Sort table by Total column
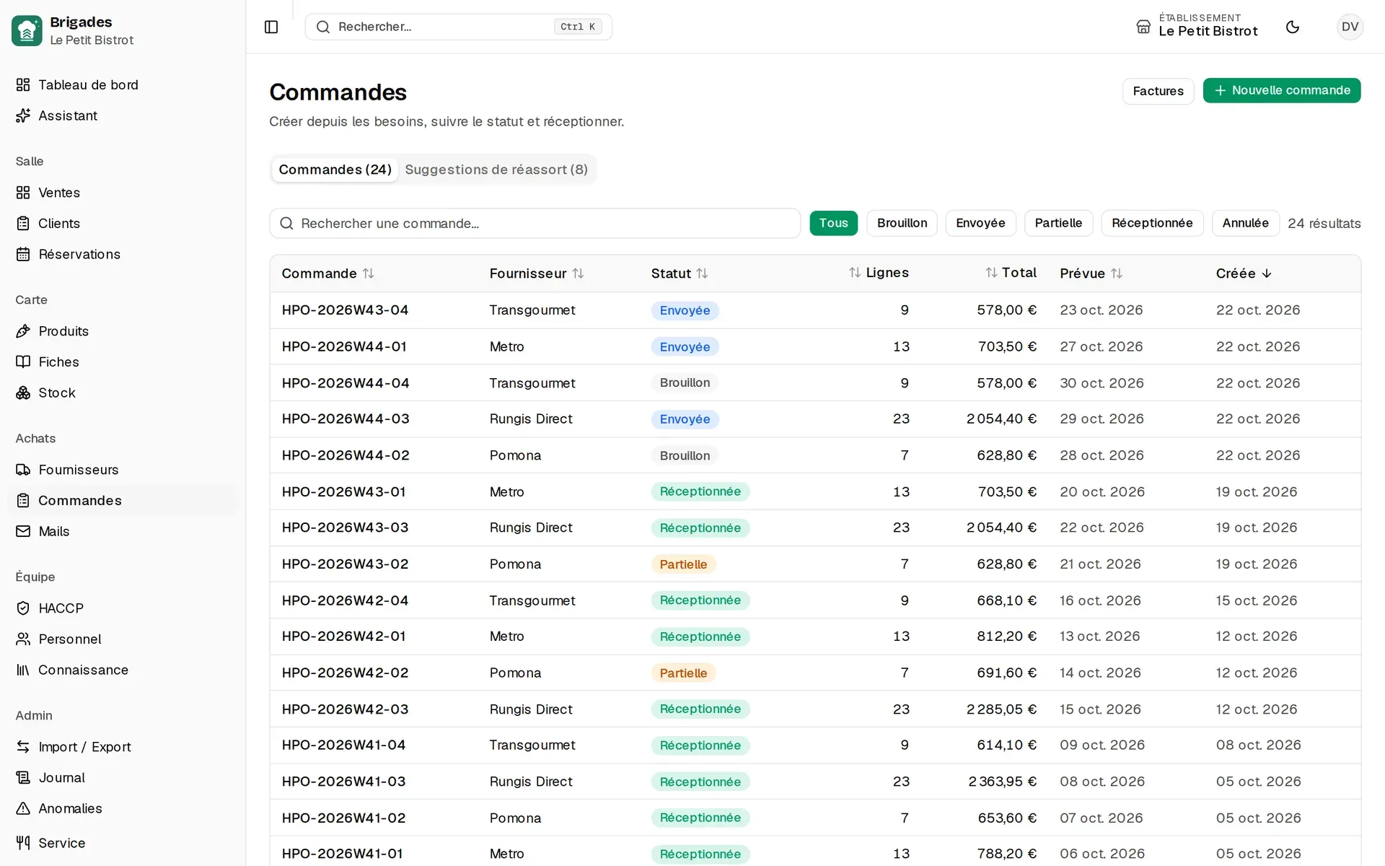Viewport: 1385px width, 866px height. tap(1011, 273)
